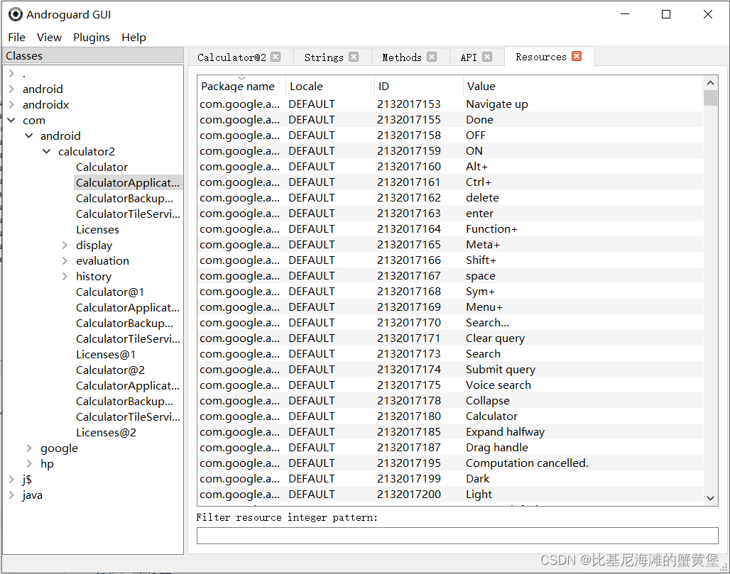This screenshot has width=730, height=574.
Task: Select the row with ID 2132017180
Action: pos(450,416)
